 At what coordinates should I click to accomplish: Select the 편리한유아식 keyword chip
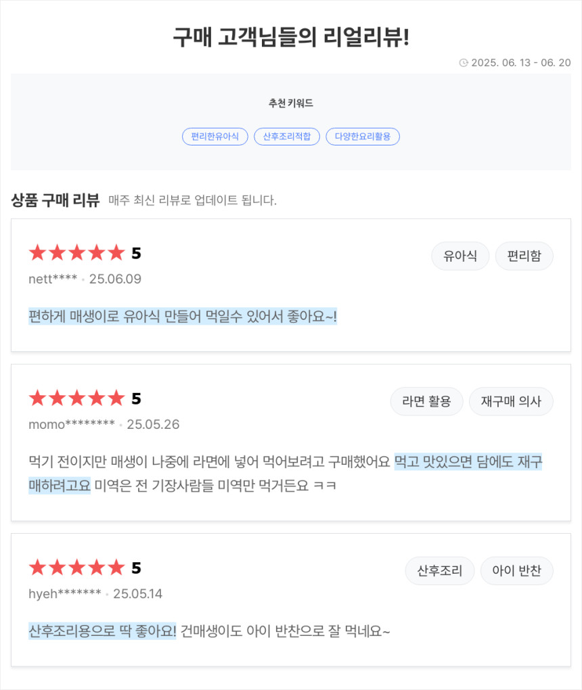tap(215, 137)
